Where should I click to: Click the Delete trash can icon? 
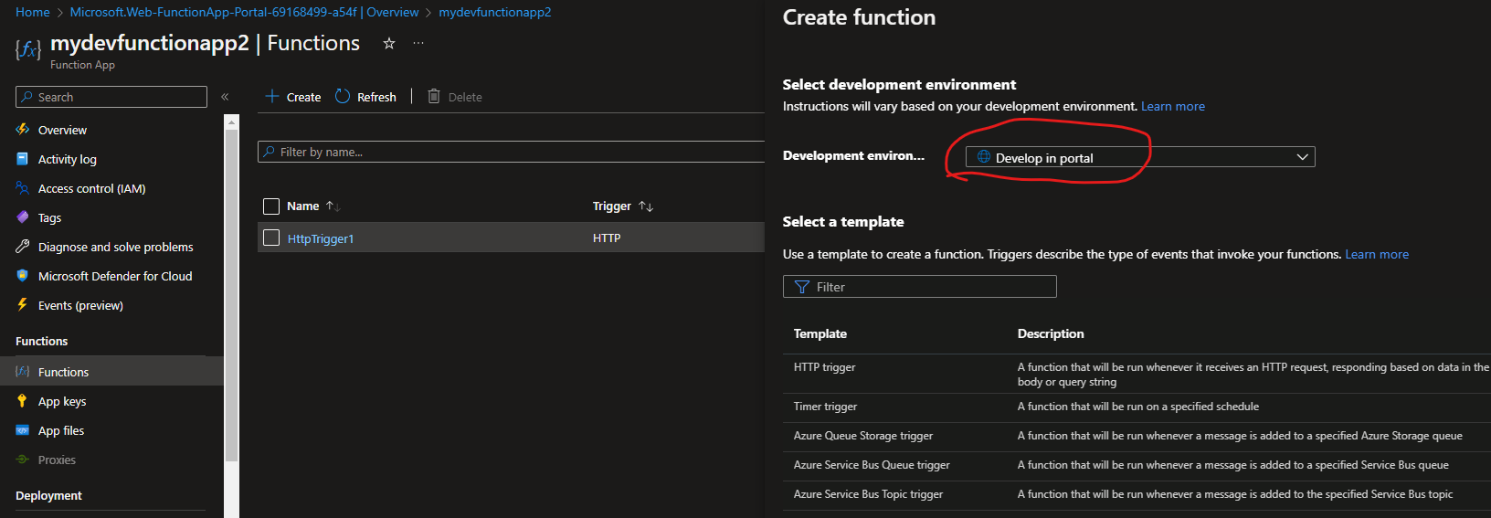[434, 96]
